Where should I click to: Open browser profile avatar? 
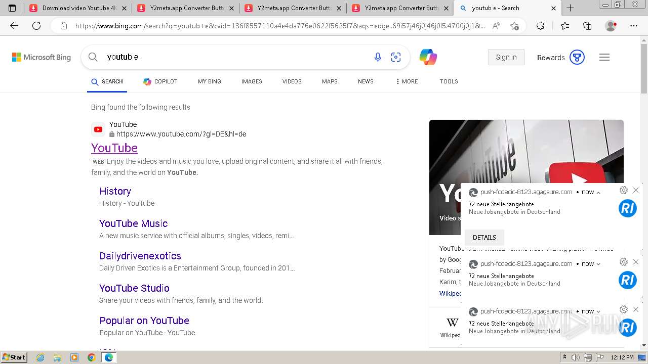[611, 26]
